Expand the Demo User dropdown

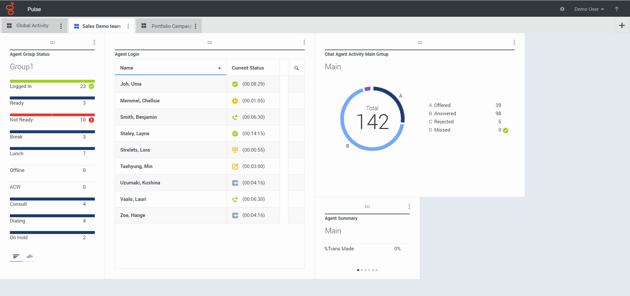[589, 9]
